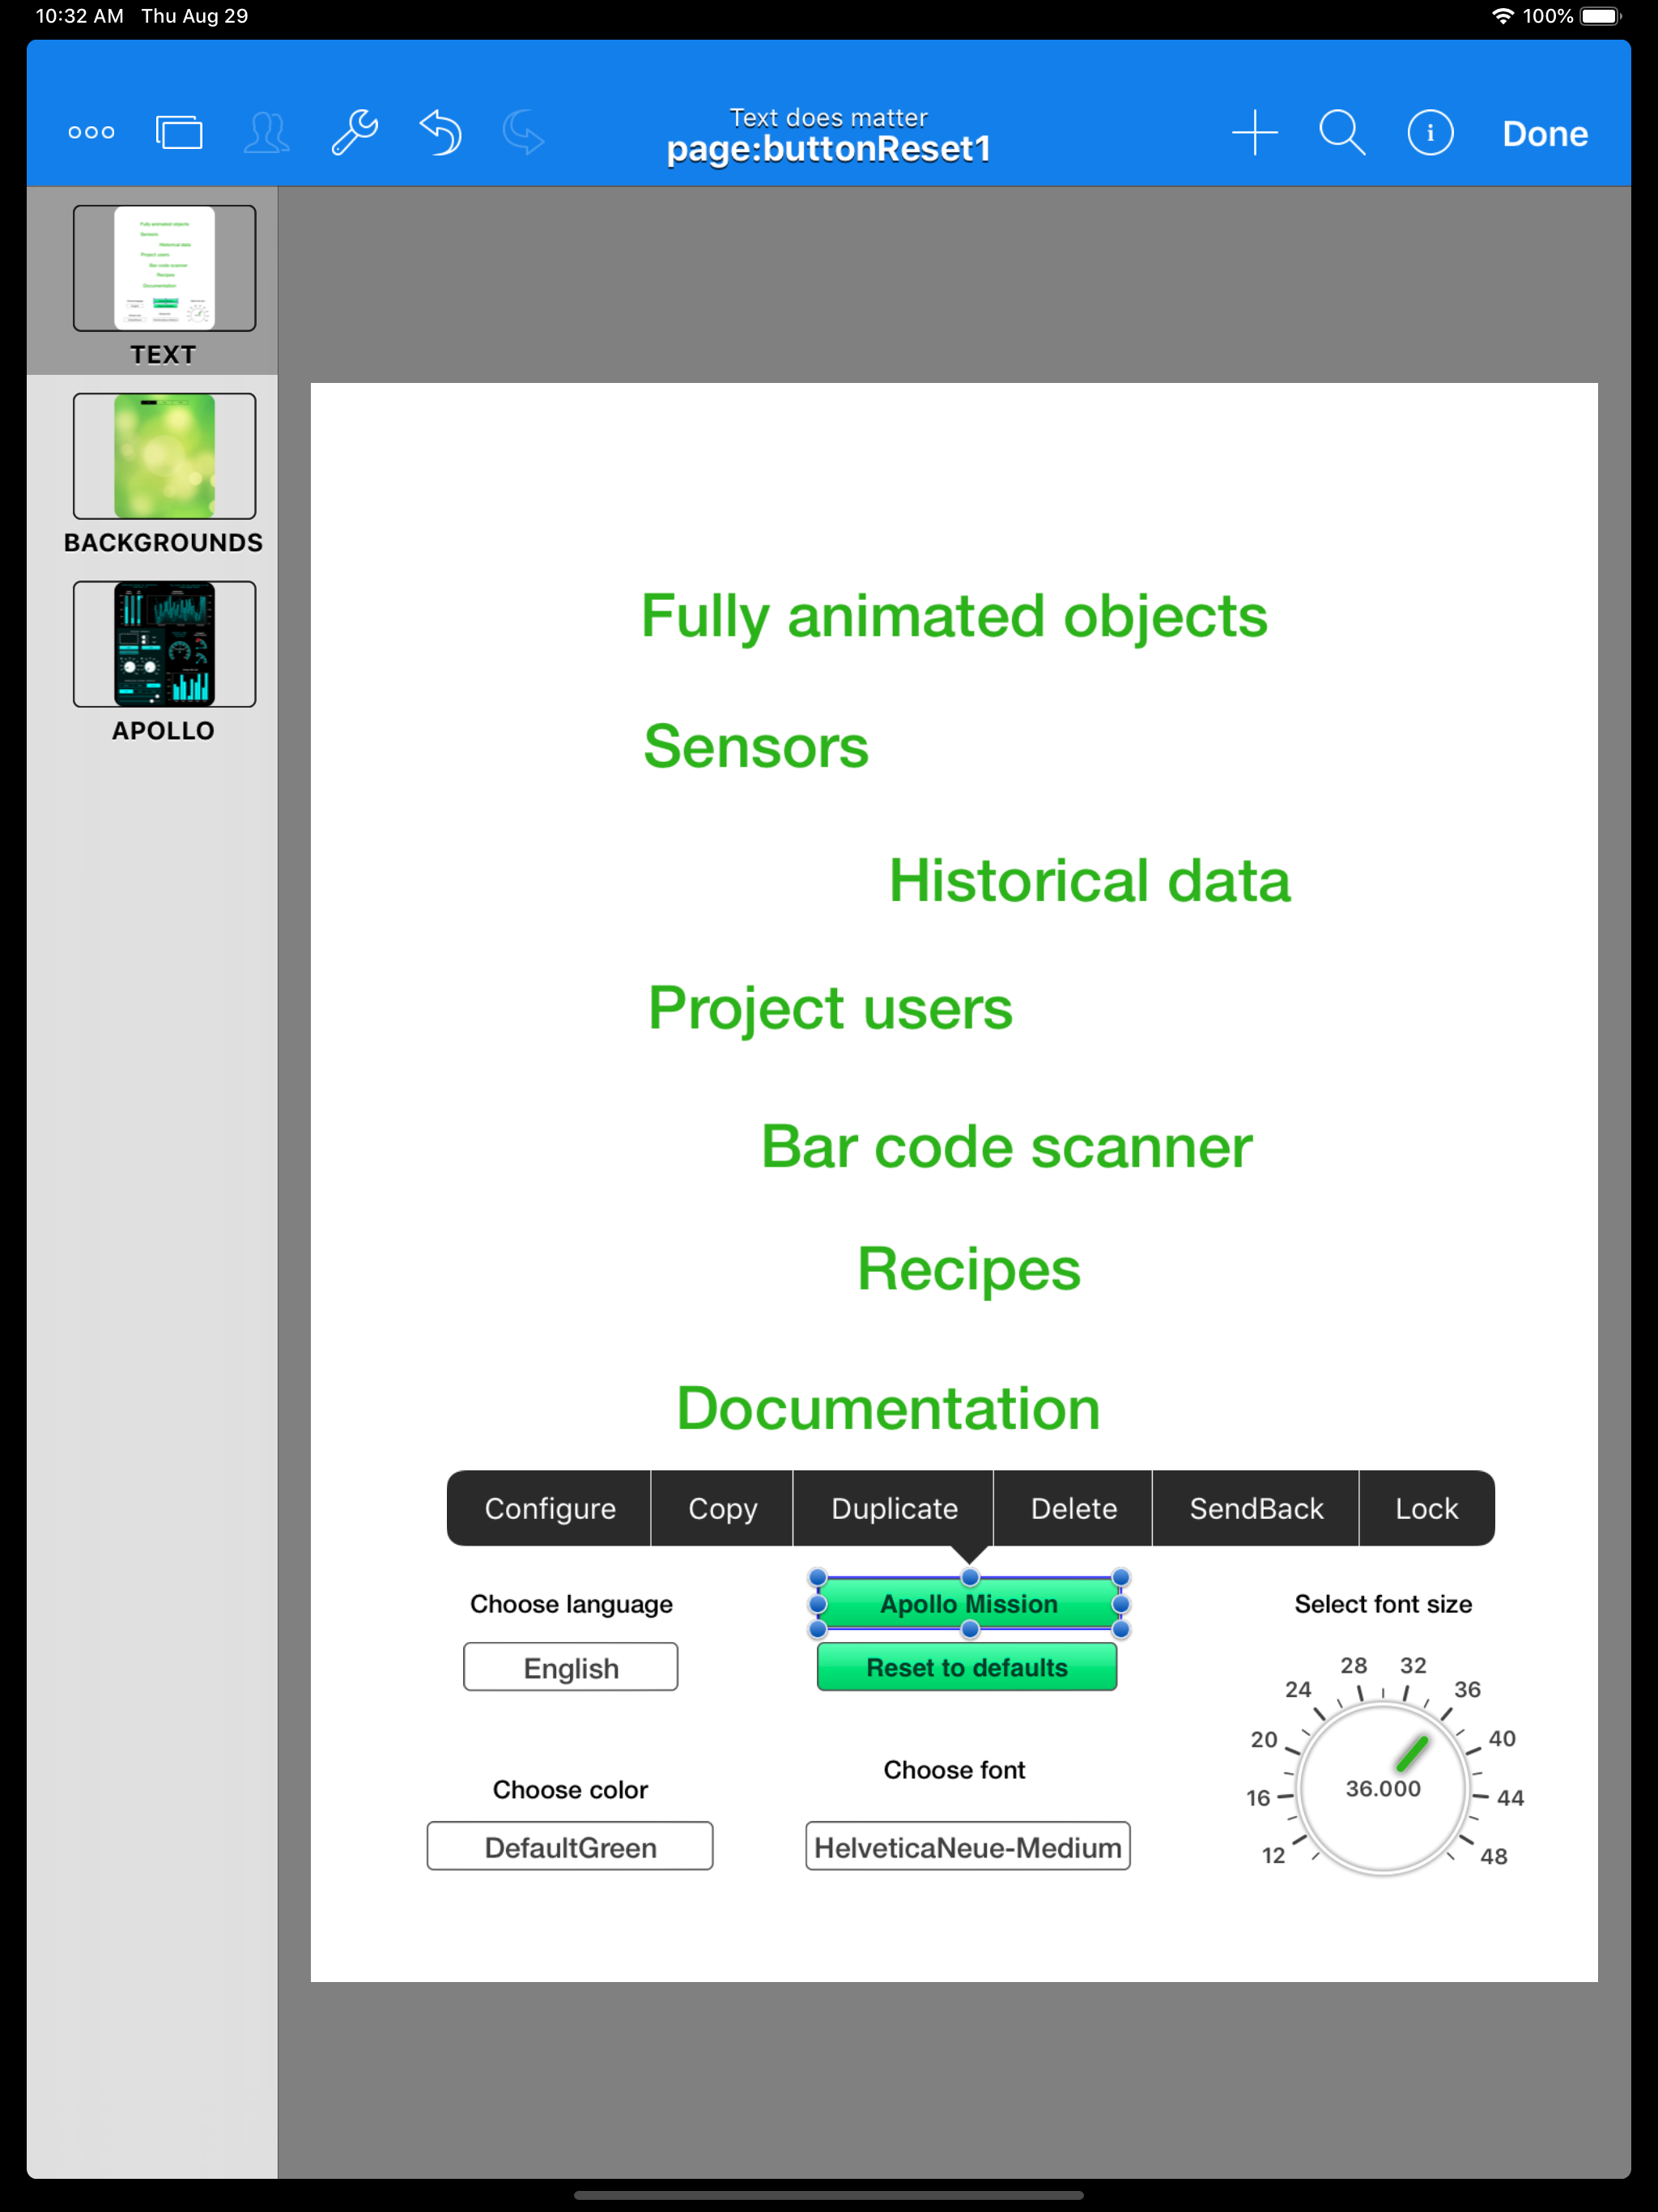The height and width of the screenshot is (2212, 1658).
Task: Open the HelveticaNeue-Medium font selector
Action: [967, 1846]
